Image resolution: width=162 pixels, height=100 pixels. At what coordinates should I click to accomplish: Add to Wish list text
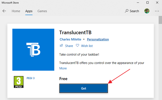87,46
